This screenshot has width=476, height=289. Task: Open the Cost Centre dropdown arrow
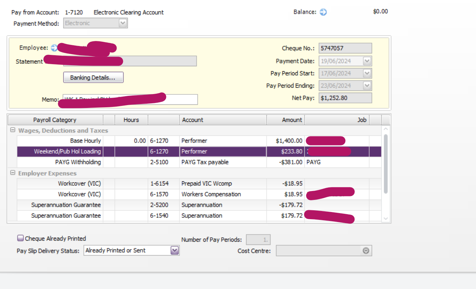366,251
